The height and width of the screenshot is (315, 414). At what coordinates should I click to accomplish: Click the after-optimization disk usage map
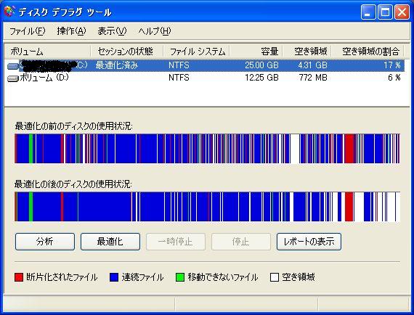coord(207,207)
